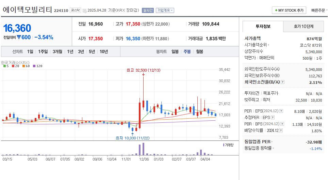The width and height of the screenshot is (328, 180).
Task: Click help icon next to PER EPS(2024.12)
Action: (281, 111)
